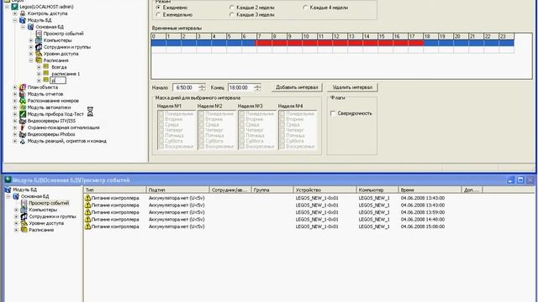Click the Модуль БД icon in the top tree

(23, 20)
